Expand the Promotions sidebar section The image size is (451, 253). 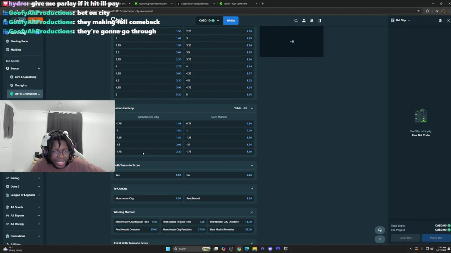[x=39, y=236]
